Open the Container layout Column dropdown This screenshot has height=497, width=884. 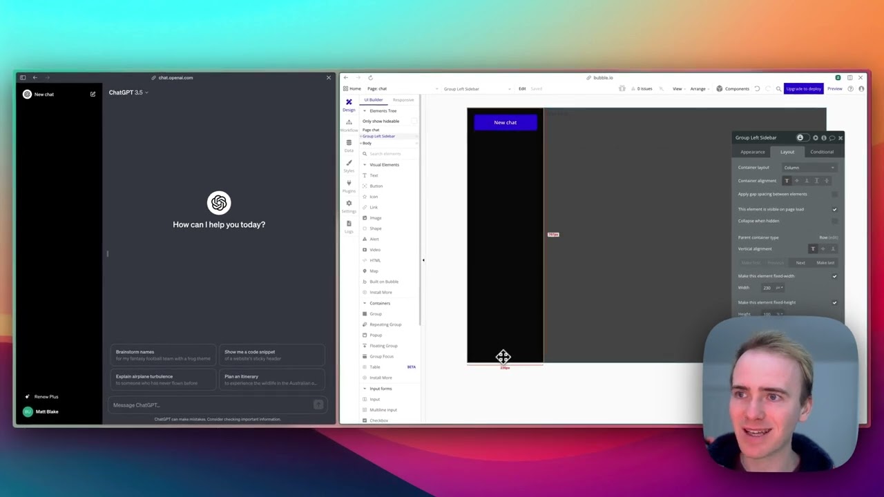[x=809, y=167]
